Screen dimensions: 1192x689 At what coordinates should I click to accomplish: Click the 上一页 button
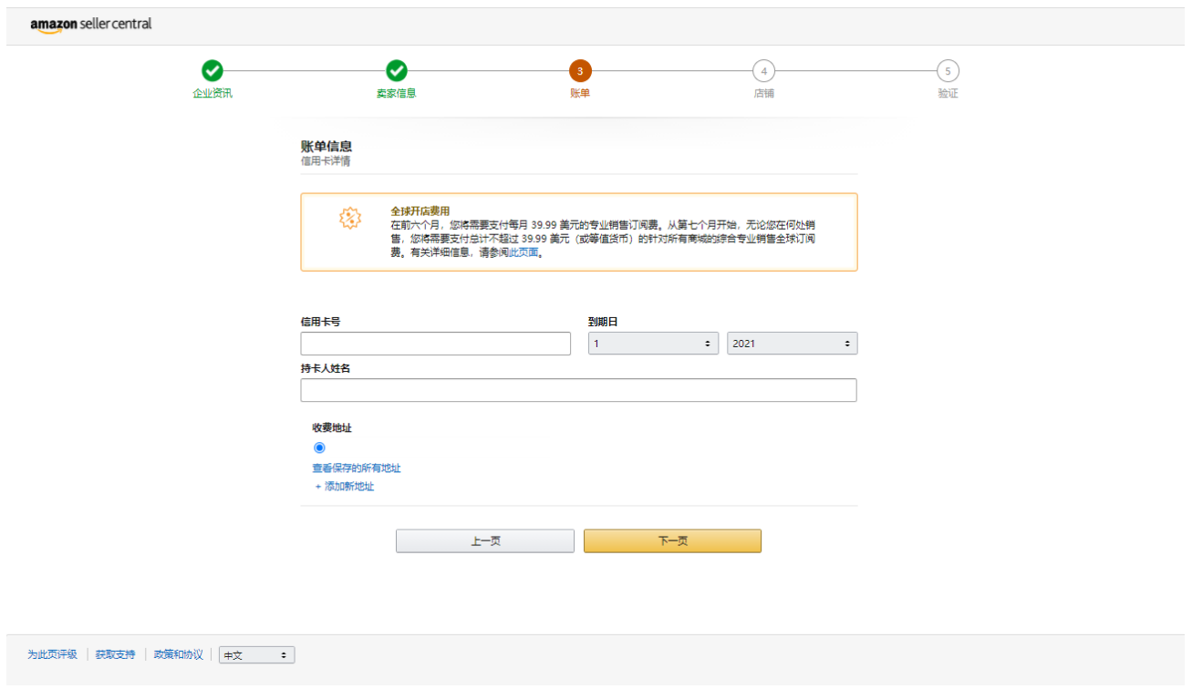pos(485,540)
